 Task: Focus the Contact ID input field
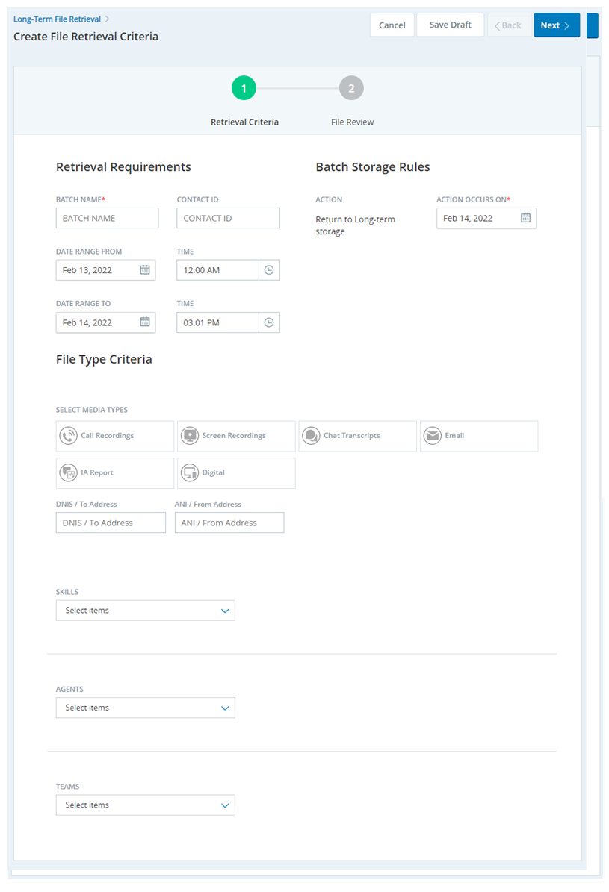pyautogui.click(x=228, y=218)
